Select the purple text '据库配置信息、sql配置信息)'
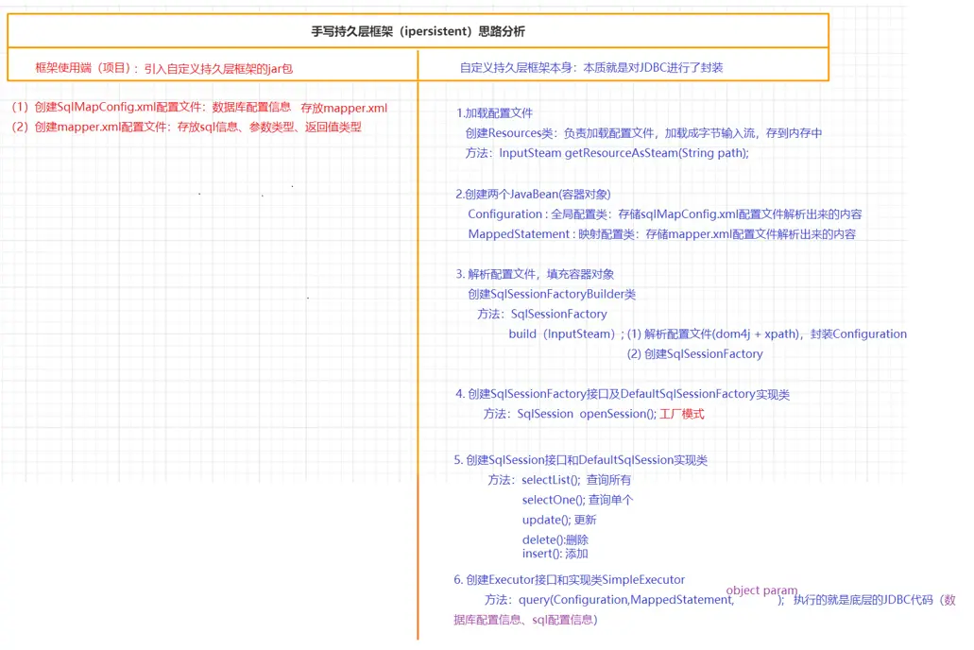The width and height of the screenshot is (974, 650). [x=525, y=620]
